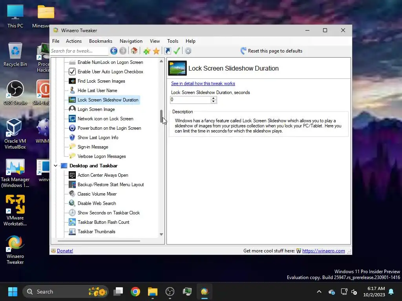
Task: Click the Login Screen Image avatar icon
Action: (x=72, y=109)
